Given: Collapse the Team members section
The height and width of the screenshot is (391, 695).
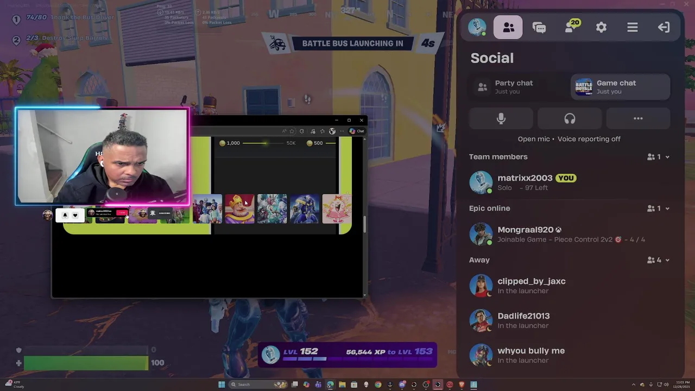Looking at the screenshot, I should pyautogui.click(x=667, y=157).
